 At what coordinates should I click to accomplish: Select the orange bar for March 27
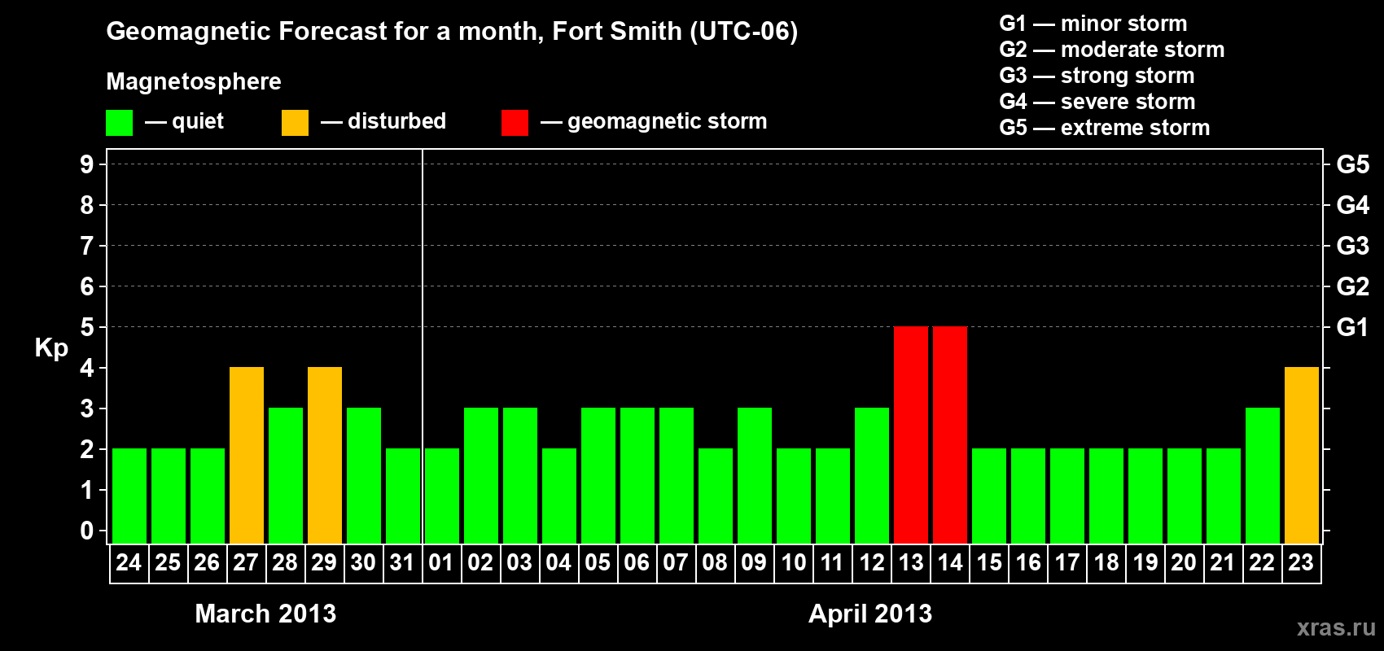tap(247, 455)
